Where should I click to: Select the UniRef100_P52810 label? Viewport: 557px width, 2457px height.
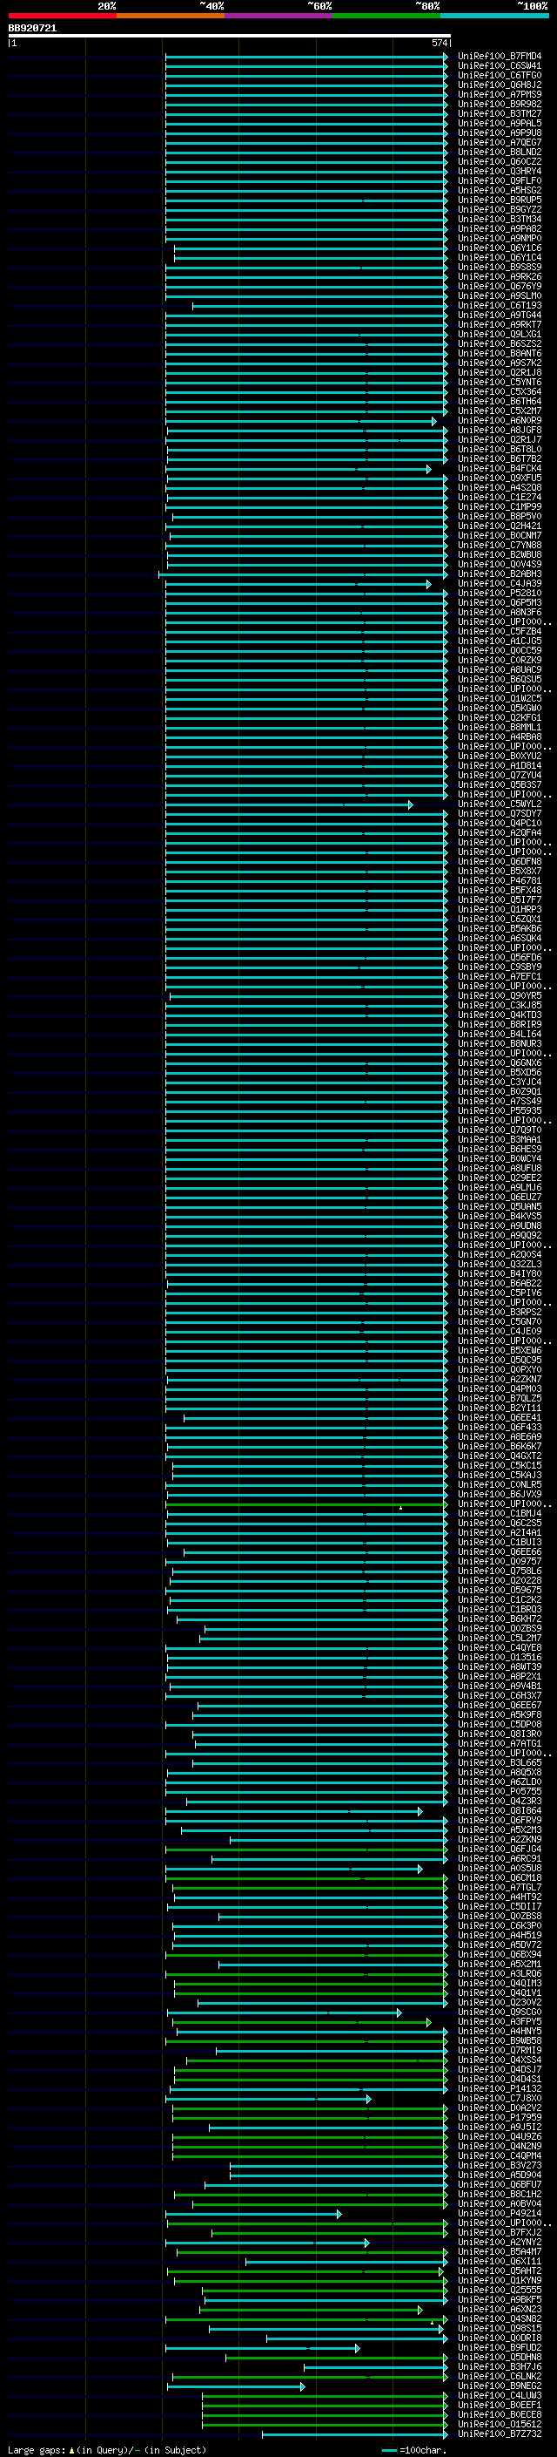click(x=499, y=594)
